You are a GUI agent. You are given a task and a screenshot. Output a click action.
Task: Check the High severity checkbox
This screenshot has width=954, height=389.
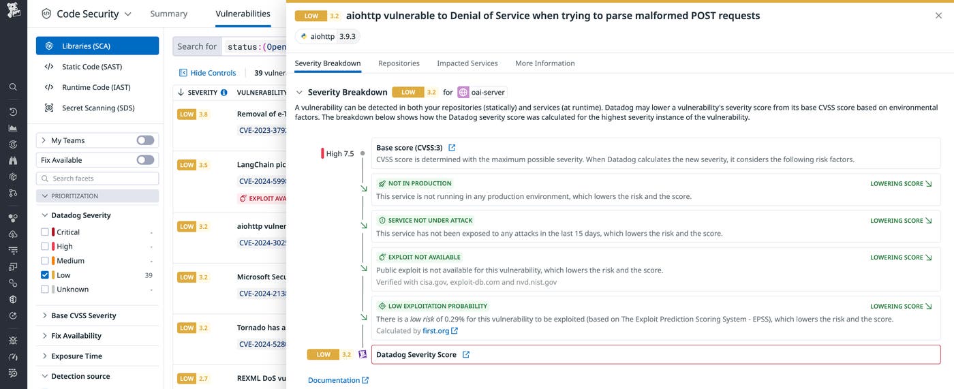pos(45,247)
